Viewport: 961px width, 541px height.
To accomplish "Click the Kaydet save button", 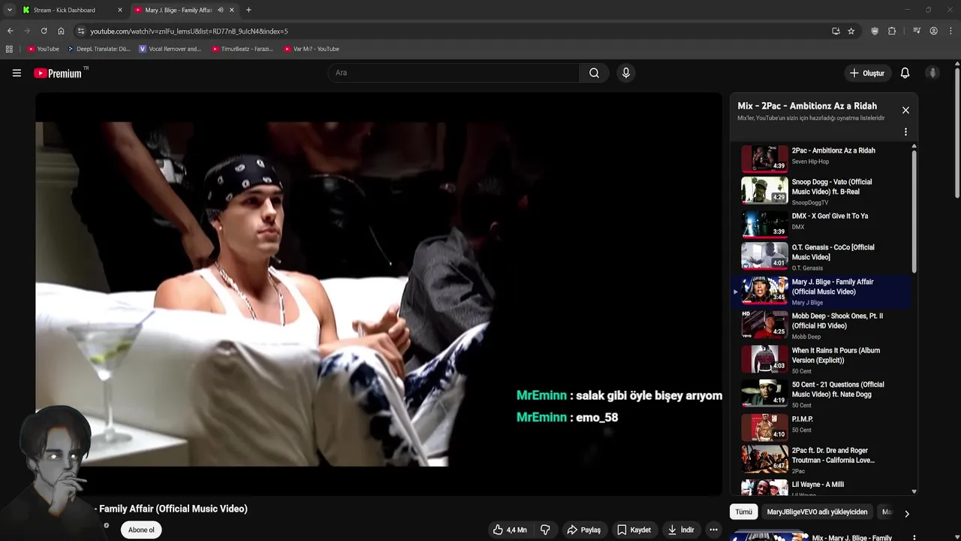I will click(634, 530).
